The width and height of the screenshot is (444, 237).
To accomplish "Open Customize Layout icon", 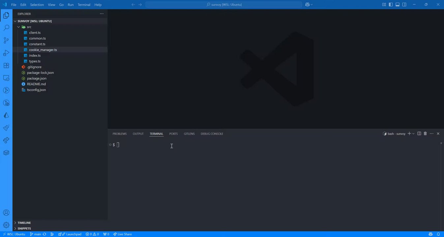I will point(384,5).
